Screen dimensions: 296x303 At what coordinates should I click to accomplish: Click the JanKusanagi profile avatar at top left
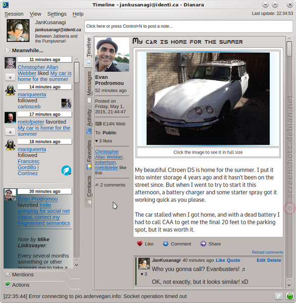tap(18, 30)
